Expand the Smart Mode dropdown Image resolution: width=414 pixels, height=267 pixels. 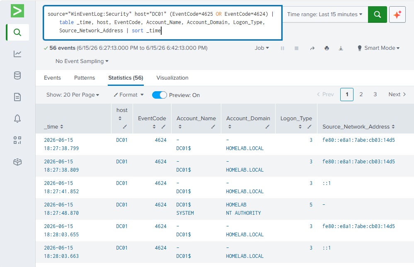(x=378, y=48)
